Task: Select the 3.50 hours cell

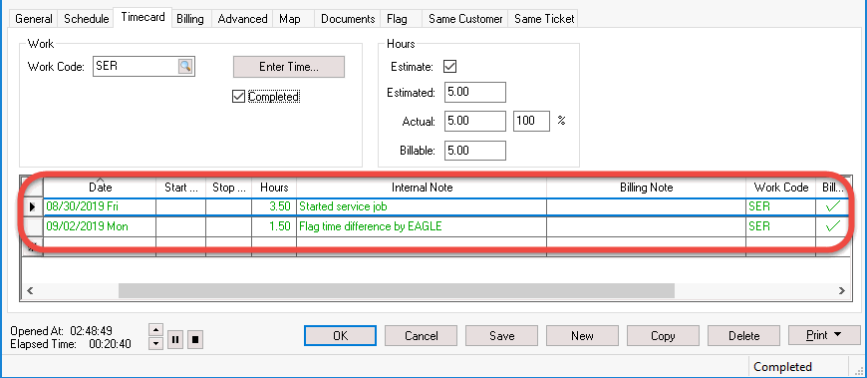Action: point(274,207)
